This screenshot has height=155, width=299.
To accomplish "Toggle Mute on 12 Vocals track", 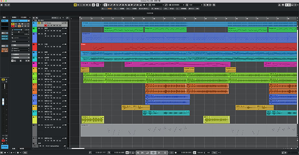I will 39,23.
